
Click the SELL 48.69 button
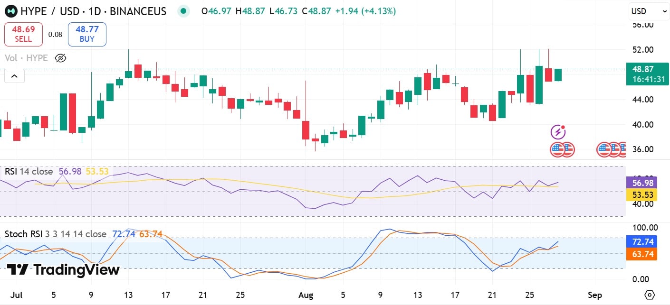click(x=23, y=34)
